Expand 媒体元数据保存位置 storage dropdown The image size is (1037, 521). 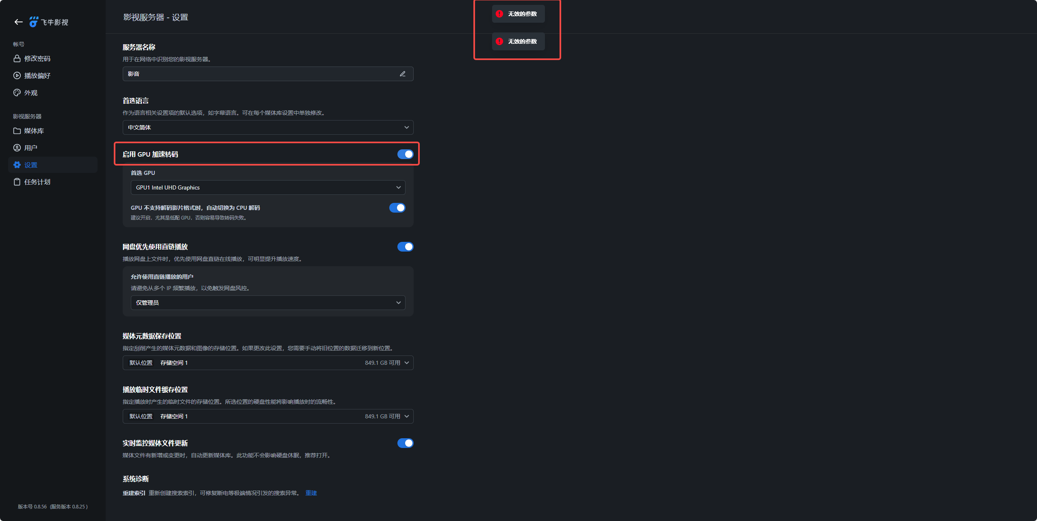[268, 363]
